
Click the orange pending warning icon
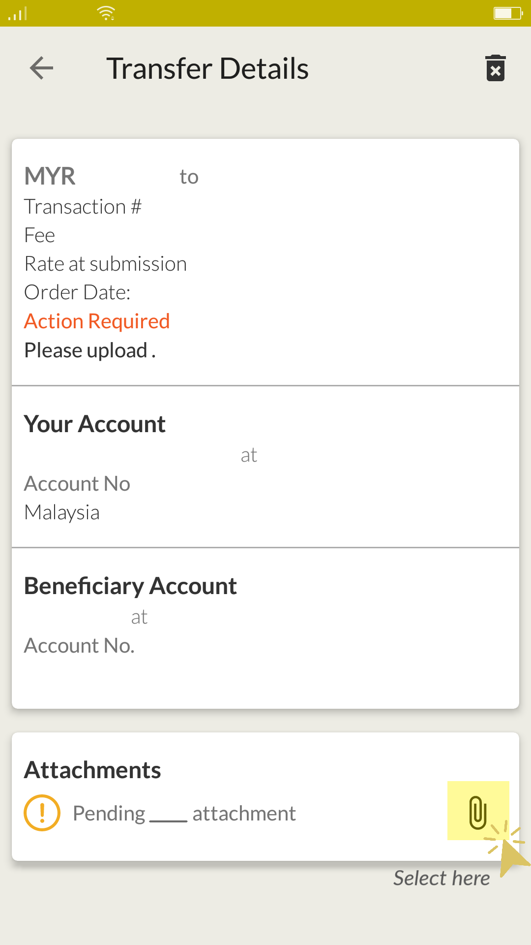(x=42, y=813)
